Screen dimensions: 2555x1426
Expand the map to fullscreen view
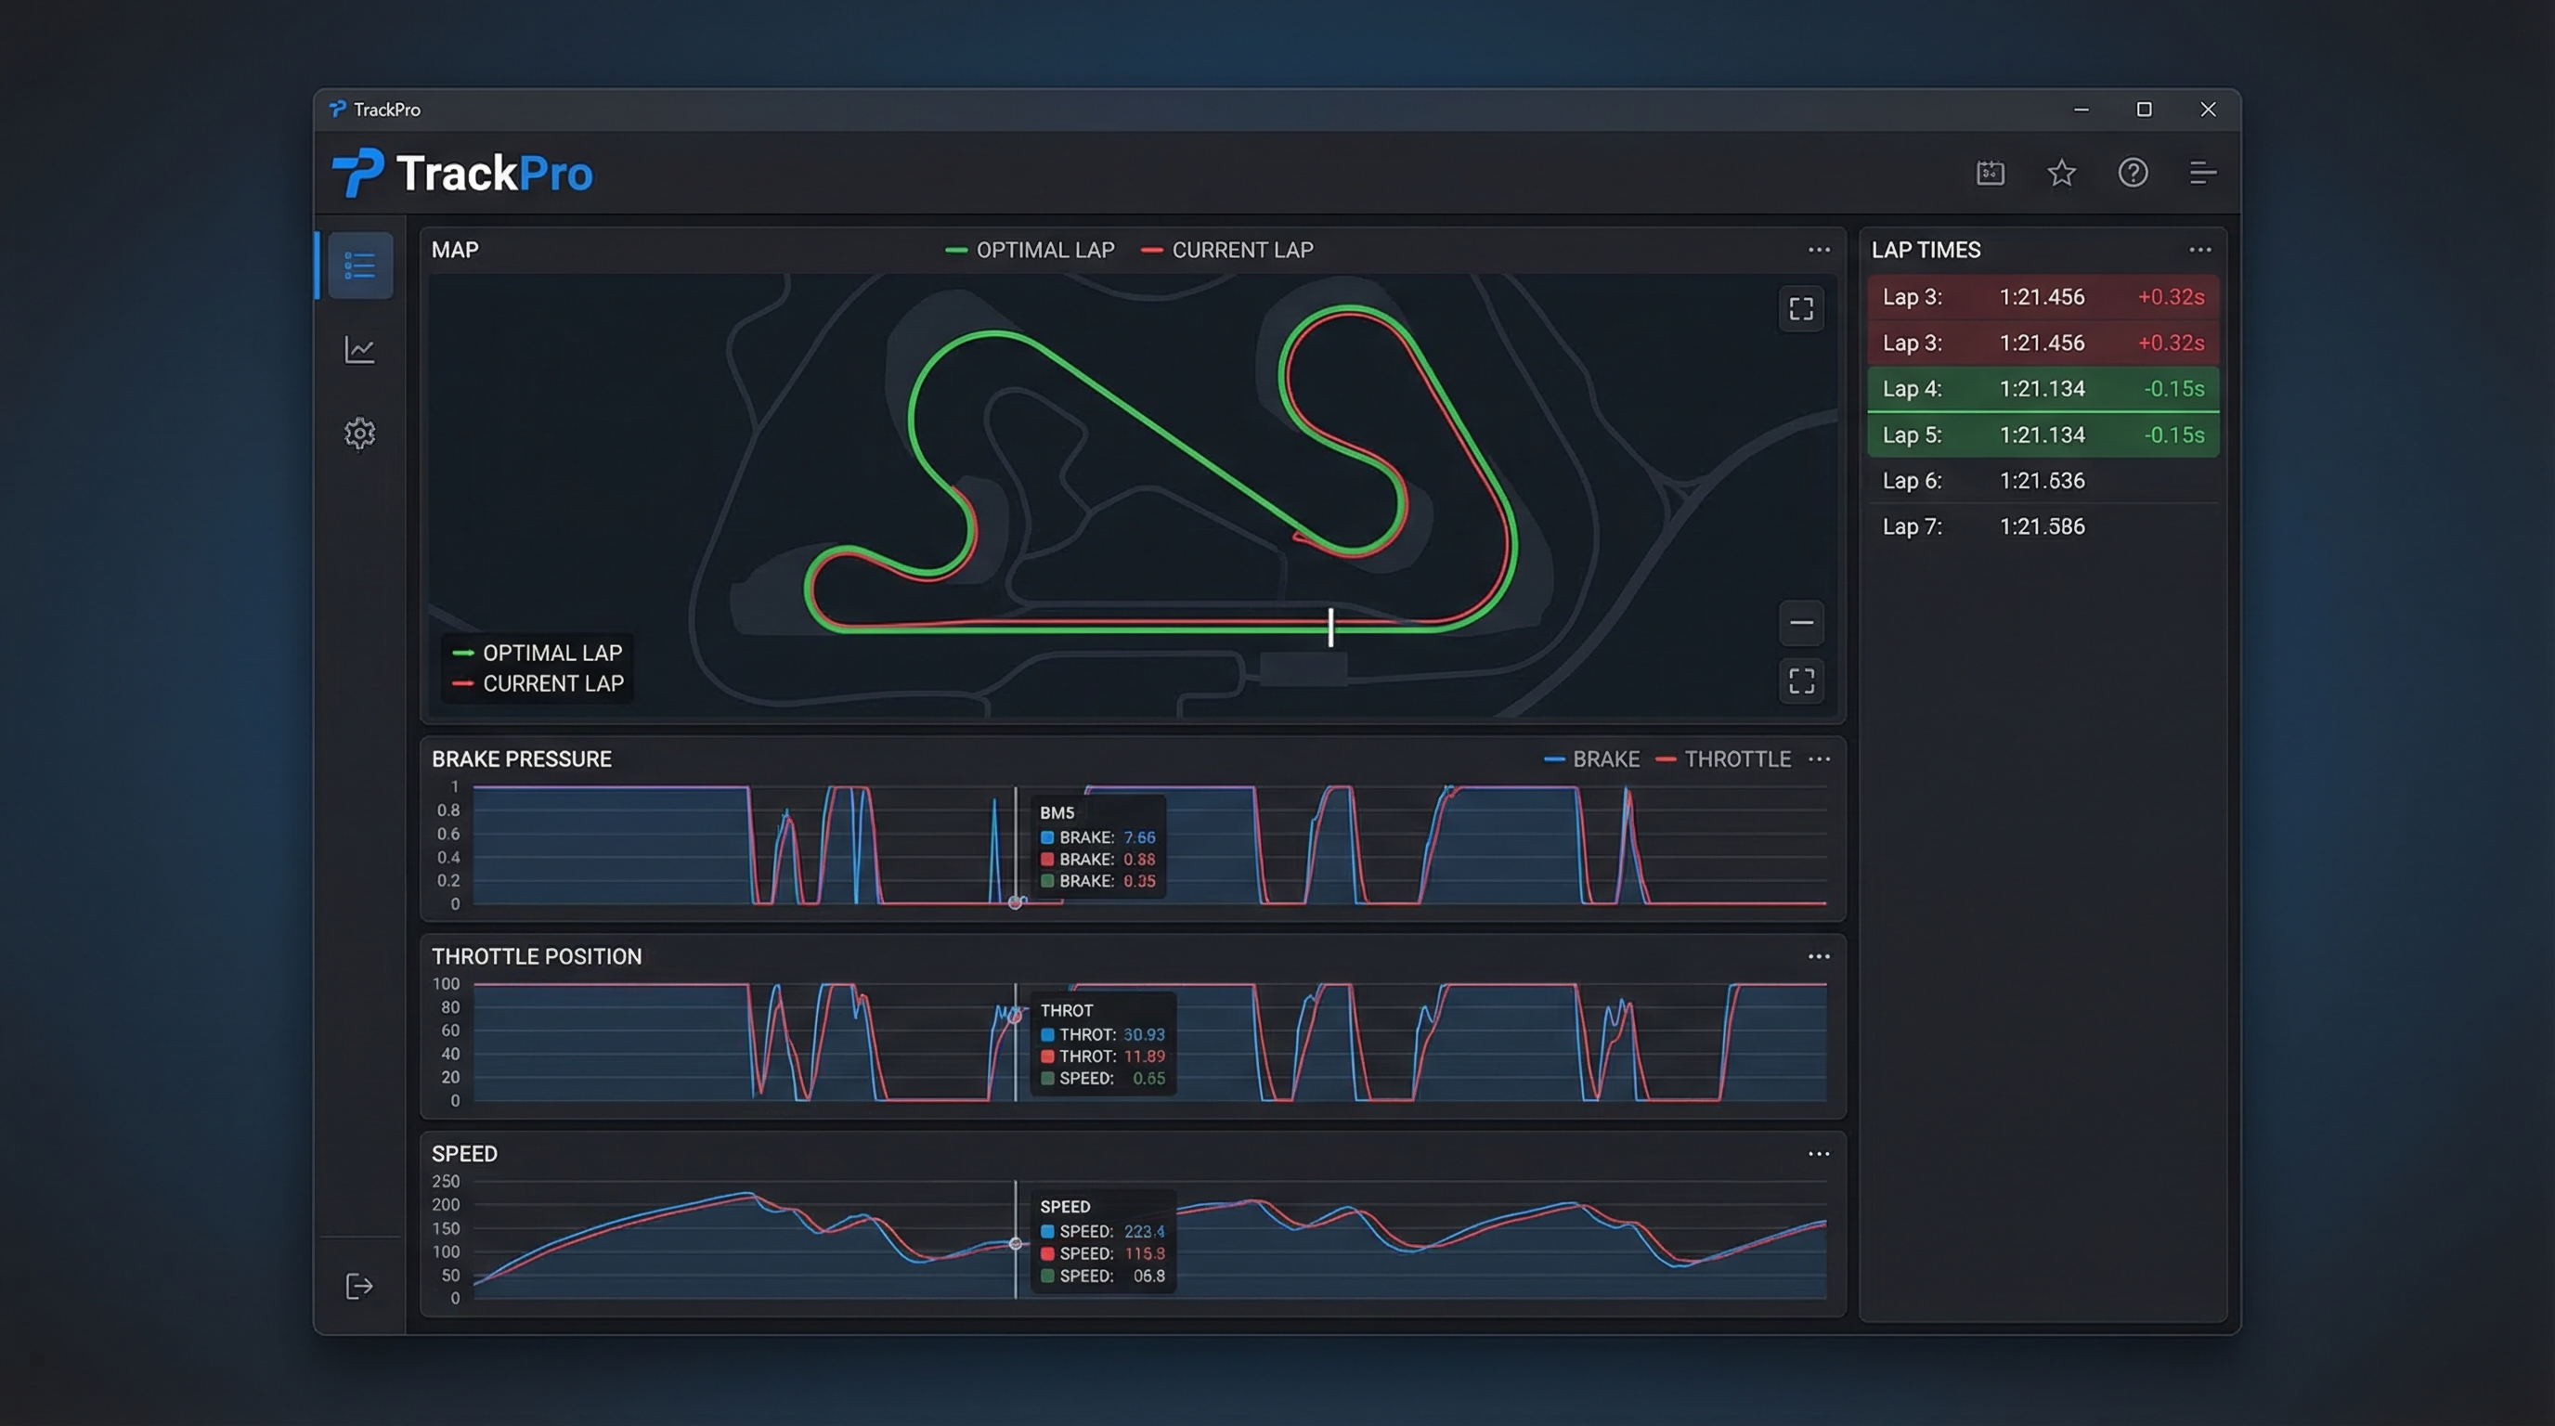[x=1800, y=309]
